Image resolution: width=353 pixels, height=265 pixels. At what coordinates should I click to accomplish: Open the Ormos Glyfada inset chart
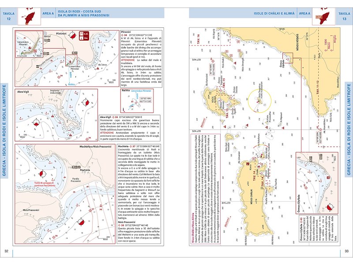(x=317, y=183)
